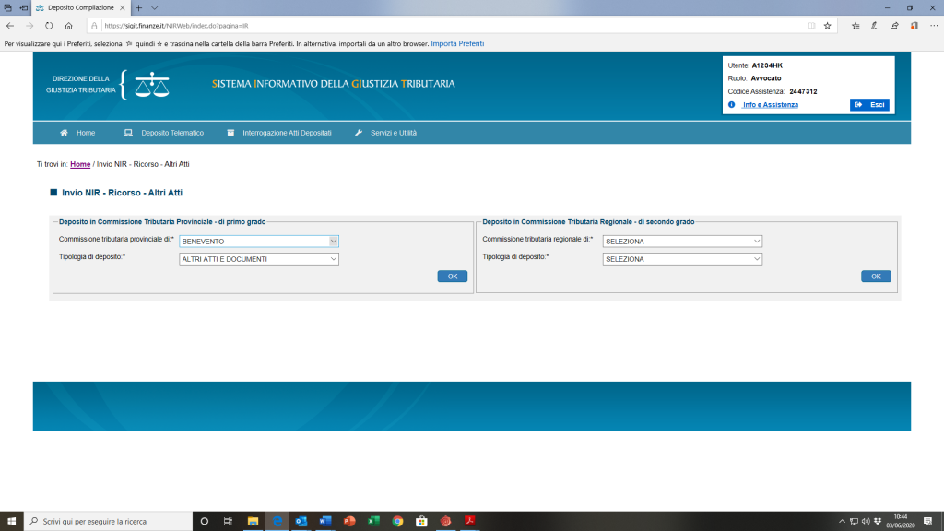This screenshot has height=531, width=944.
Task: Click the Windows taskbar search box
Action: (x=109, y=522)
